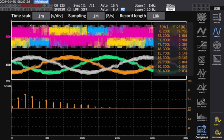Viewport: 224px width, 140px height.
Task: Switch to the VALUE screen
Action: pyautogui.click(x=217, y=18)
